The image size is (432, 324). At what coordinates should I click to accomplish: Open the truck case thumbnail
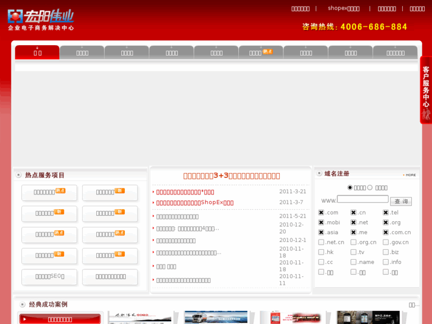pos(216,317)
